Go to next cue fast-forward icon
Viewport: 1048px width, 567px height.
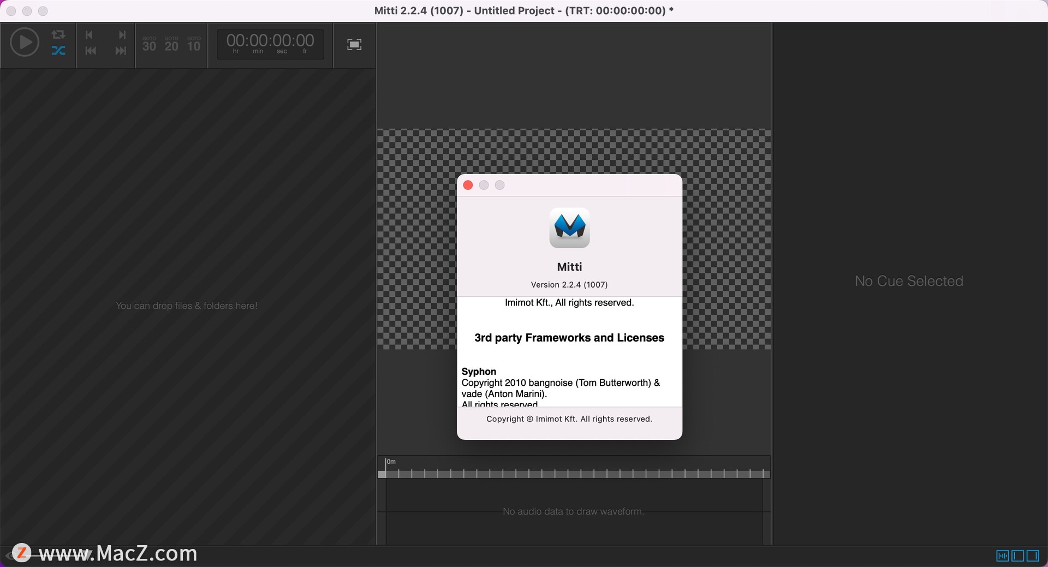click(x=121, y=51)
